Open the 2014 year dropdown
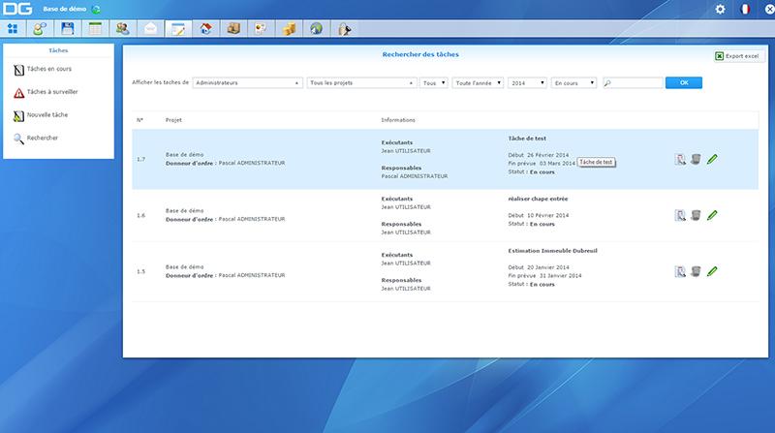The height and width of the screenshot is (433, 775). pyautogui.click(x=527, y=83)
